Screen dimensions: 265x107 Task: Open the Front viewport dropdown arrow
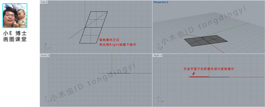pos(49,55)
